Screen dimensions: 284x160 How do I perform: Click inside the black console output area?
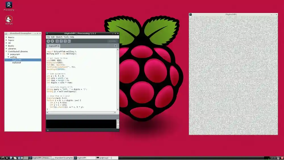[x=81, y=124]
